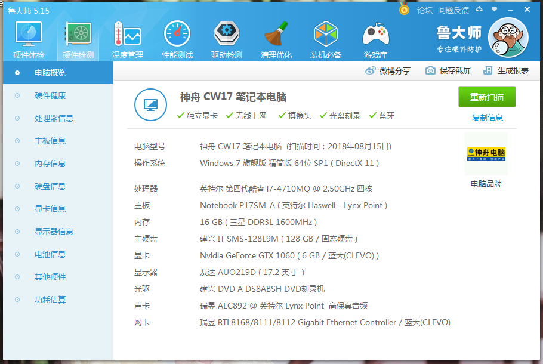Share via 微博分享
This screenshot has width=543, height=364.
point(388,71)
